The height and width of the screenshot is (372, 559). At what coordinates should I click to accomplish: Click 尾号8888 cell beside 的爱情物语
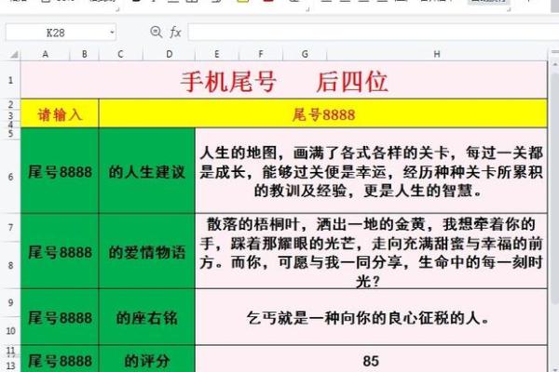click(x=60, y=251)
